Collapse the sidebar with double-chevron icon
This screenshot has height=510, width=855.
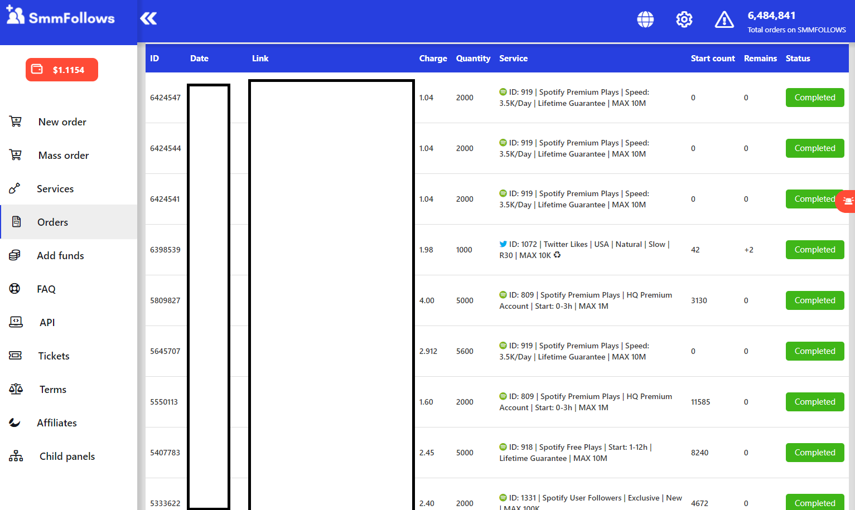(x=148, y=19)
